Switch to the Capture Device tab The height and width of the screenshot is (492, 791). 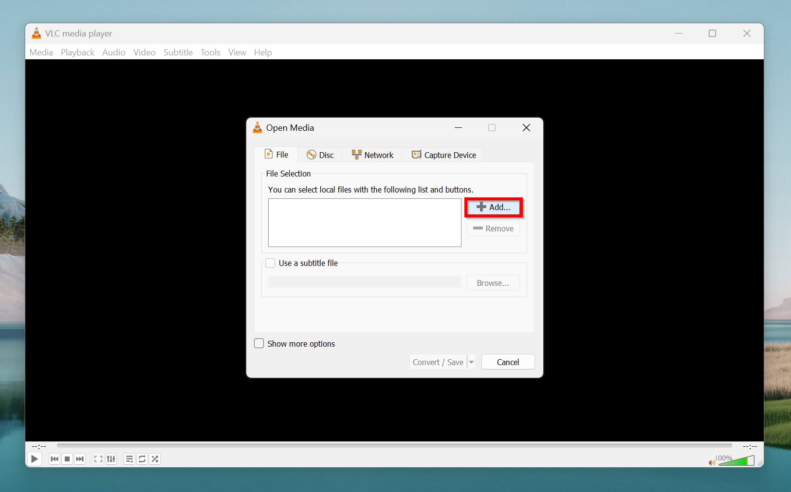point(443,155)
